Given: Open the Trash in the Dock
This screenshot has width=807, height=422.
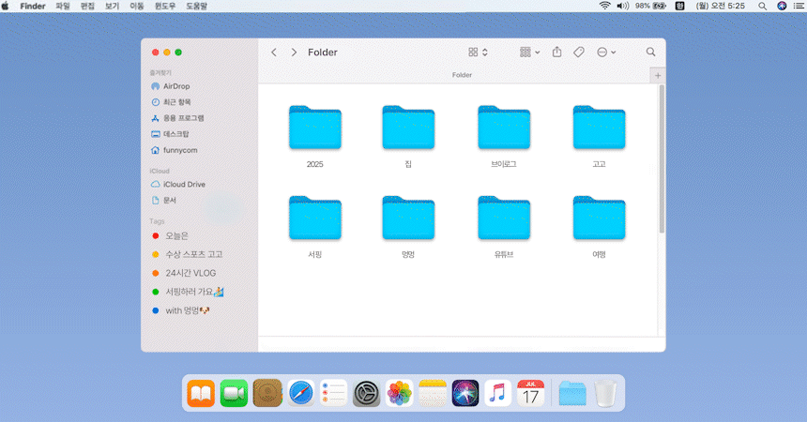Looking at the screenshot, I should [x=605, y=393].
